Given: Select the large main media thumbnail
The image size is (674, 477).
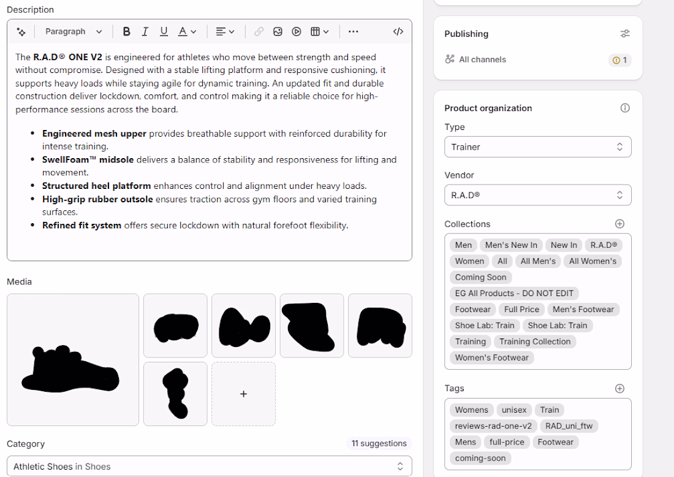Looking at the screenshot, I should 73,360.
